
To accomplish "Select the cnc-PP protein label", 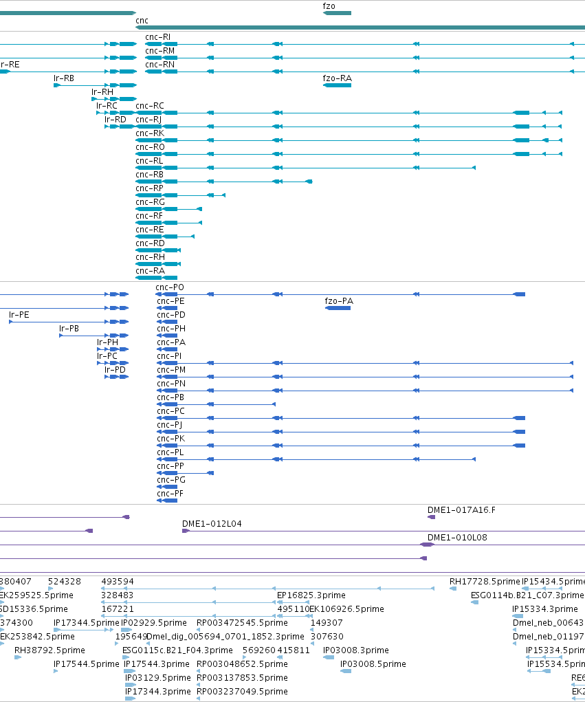I will click(170, 466).
